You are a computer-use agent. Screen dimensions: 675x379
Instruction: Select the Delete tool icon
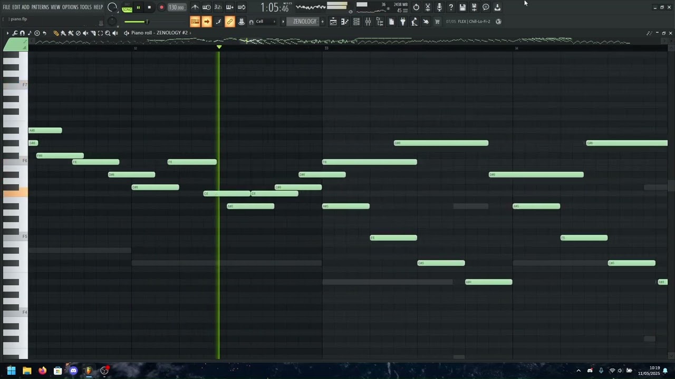(x=78, y=33)
